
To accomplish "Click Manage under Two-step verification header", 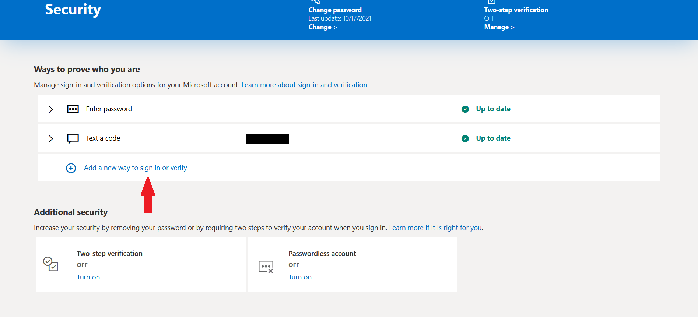I will coord(499,27).
